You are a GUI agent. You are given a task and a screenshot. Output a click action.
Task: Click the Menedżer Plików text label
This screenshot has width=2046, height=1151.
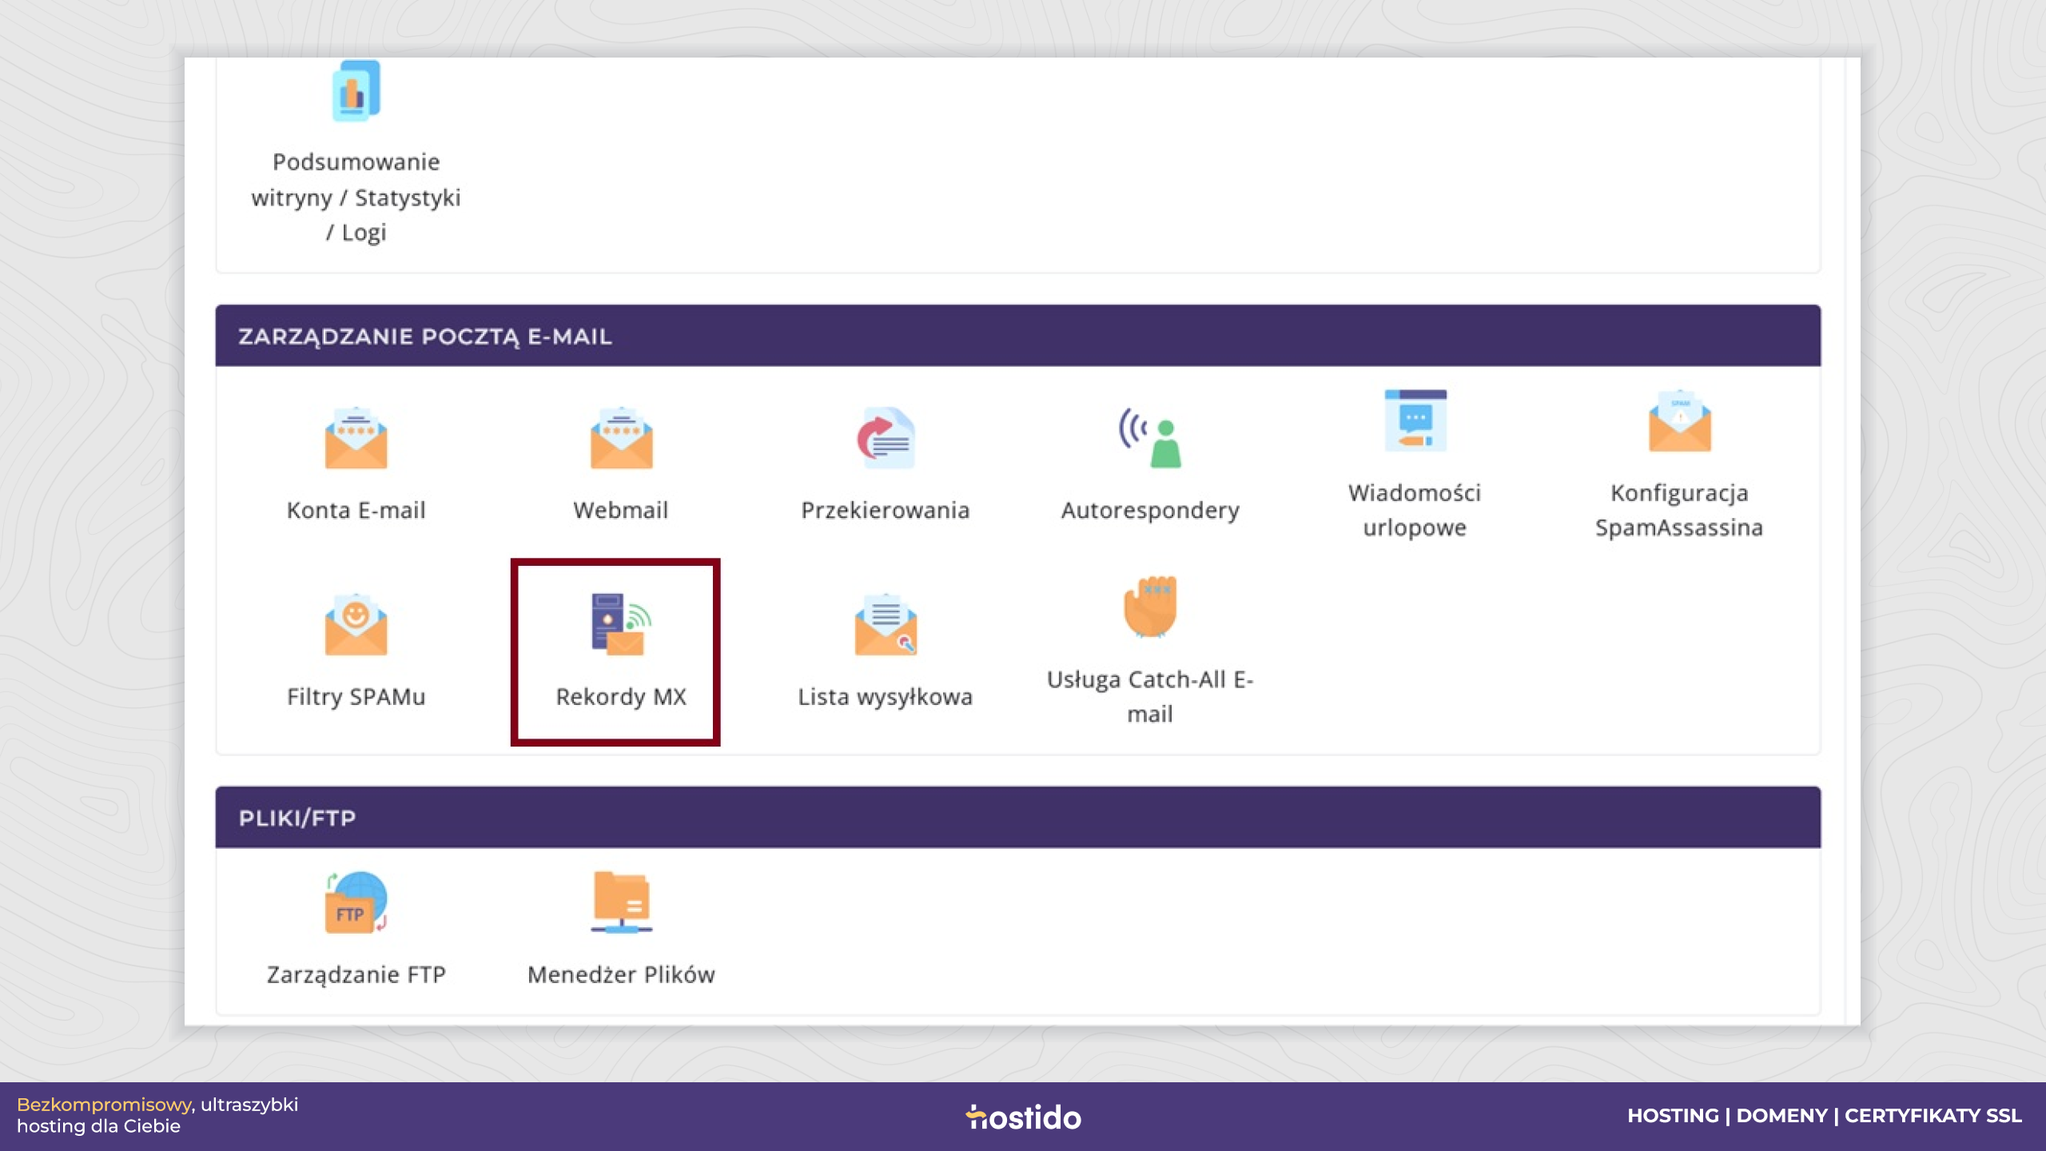point(621,975)
